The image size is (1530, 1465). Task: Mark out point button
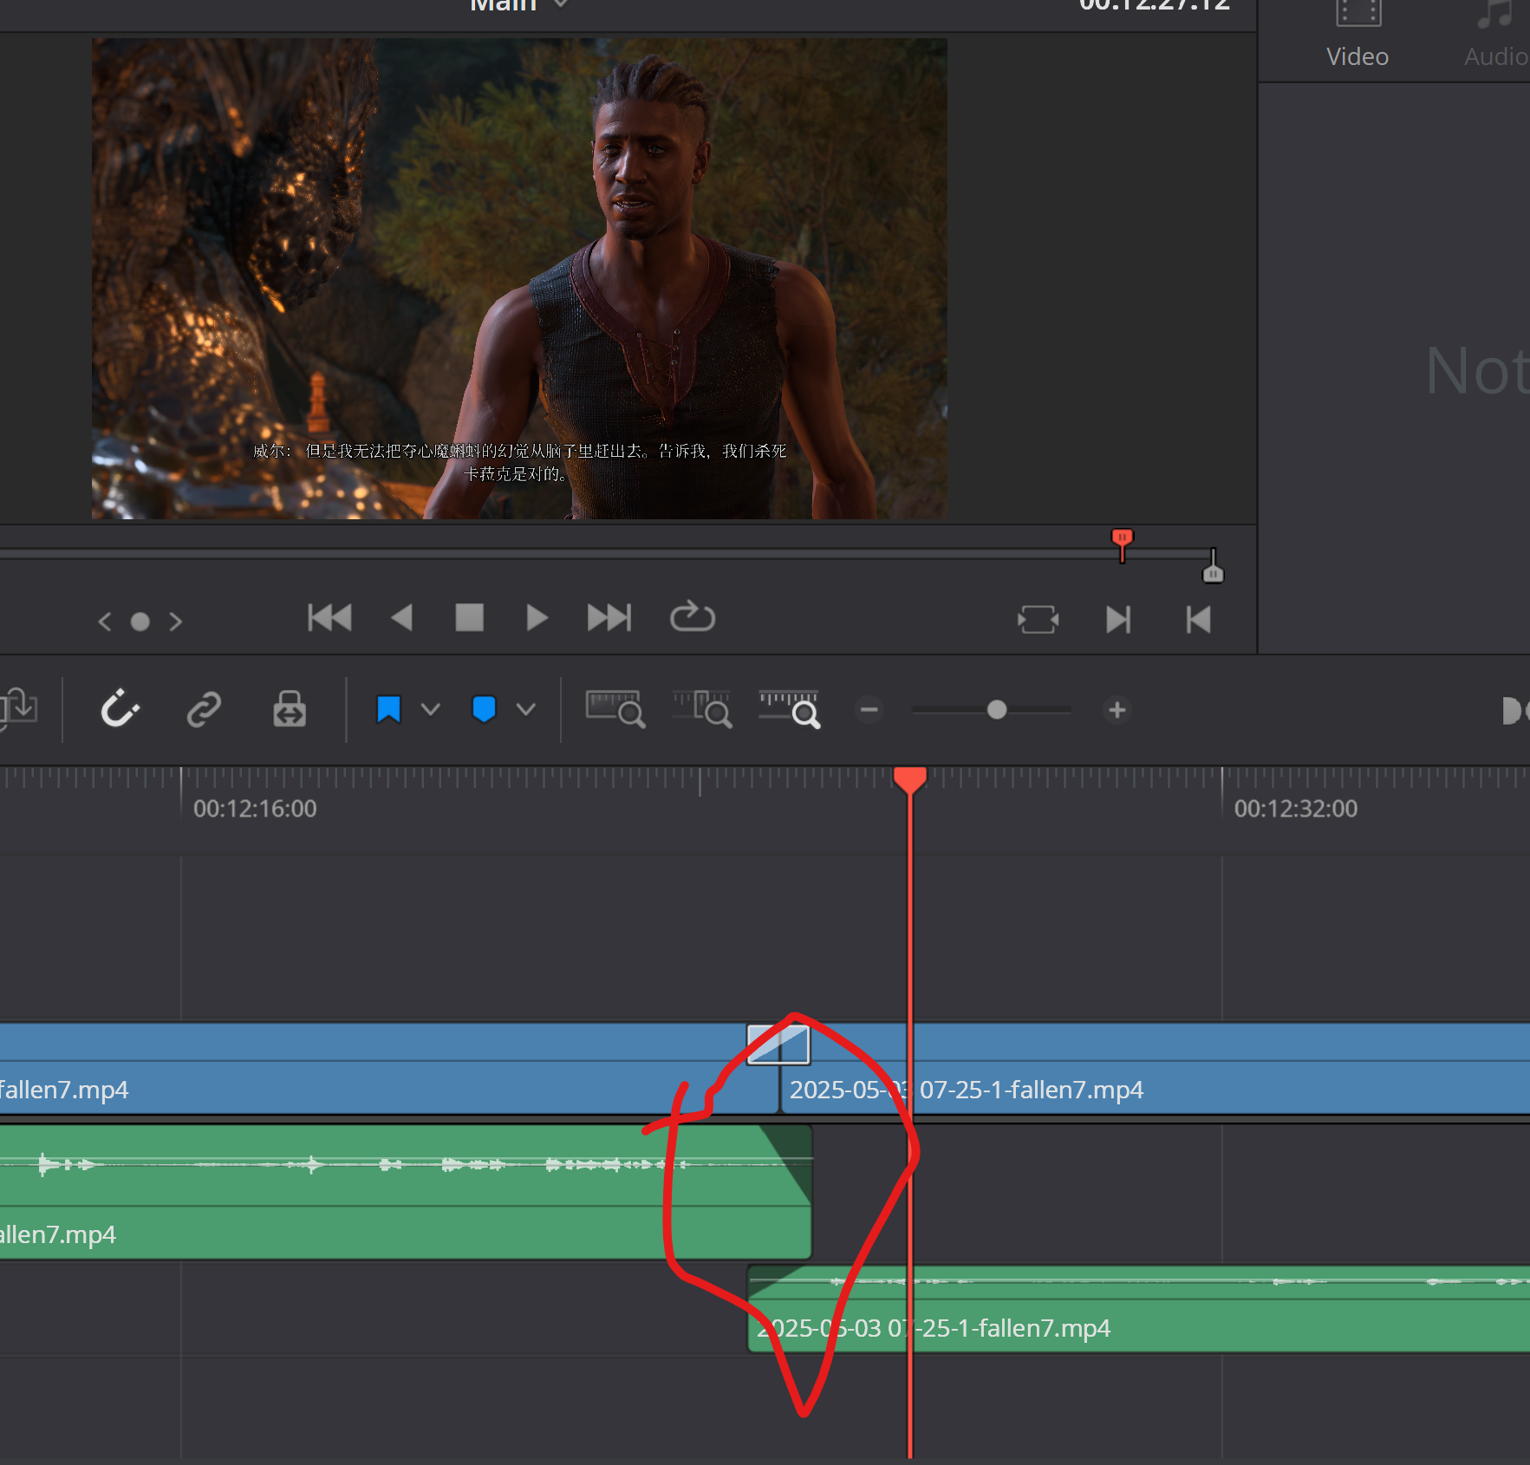coord(1199,620)
